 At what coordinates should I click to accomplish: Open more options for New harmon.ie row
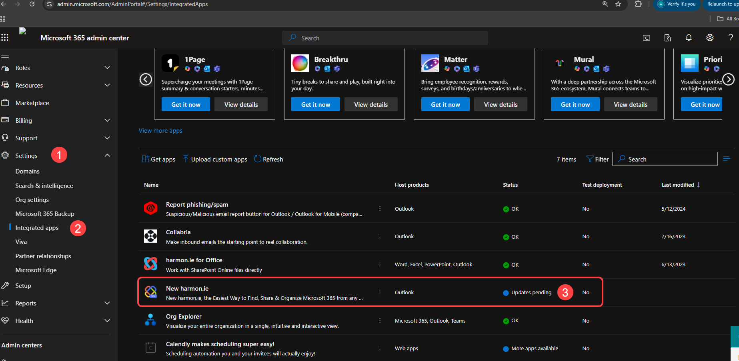[380, 292]
